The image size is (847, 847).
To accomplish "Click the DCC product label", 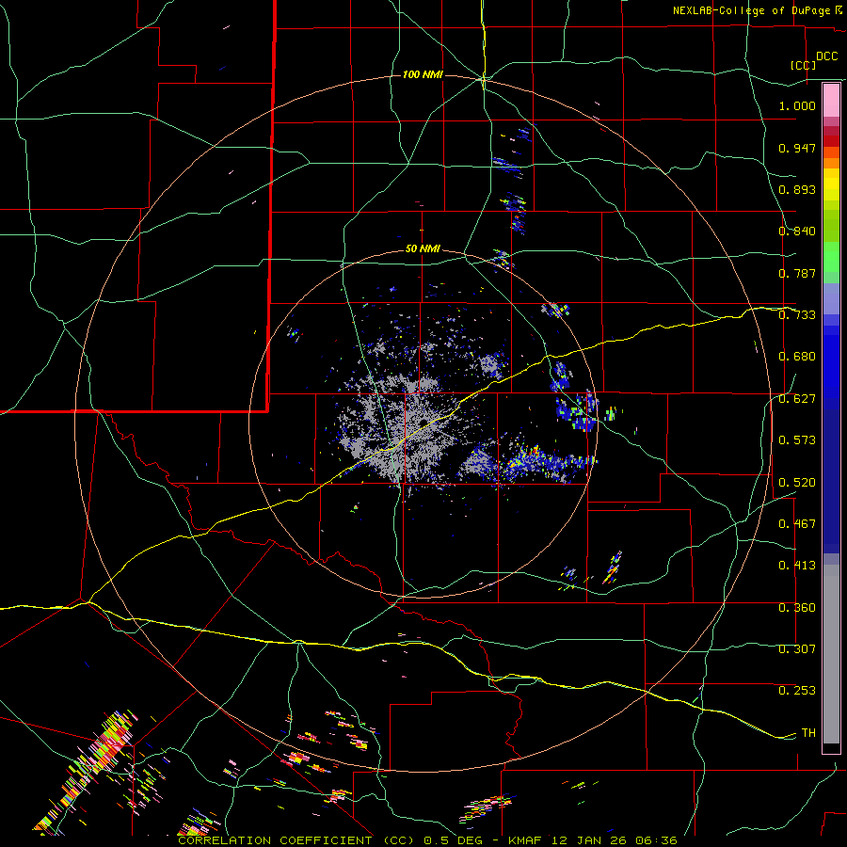I will [827, 56].
